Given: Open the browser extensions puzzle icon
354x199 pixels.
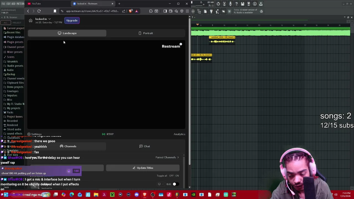Looking at the screenshot, I should pos(151,11).
